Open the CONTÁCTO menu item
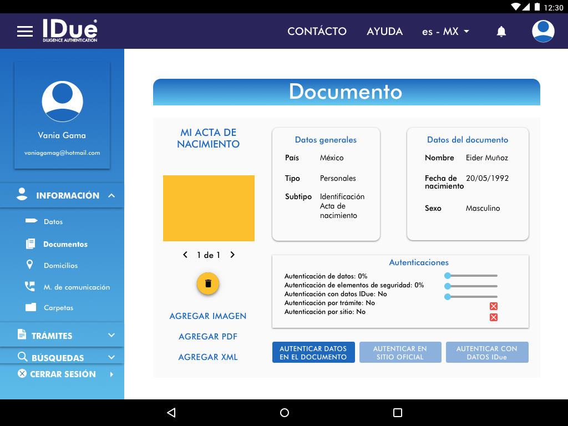This screenshot has width=568, height=426. [317, 32]
